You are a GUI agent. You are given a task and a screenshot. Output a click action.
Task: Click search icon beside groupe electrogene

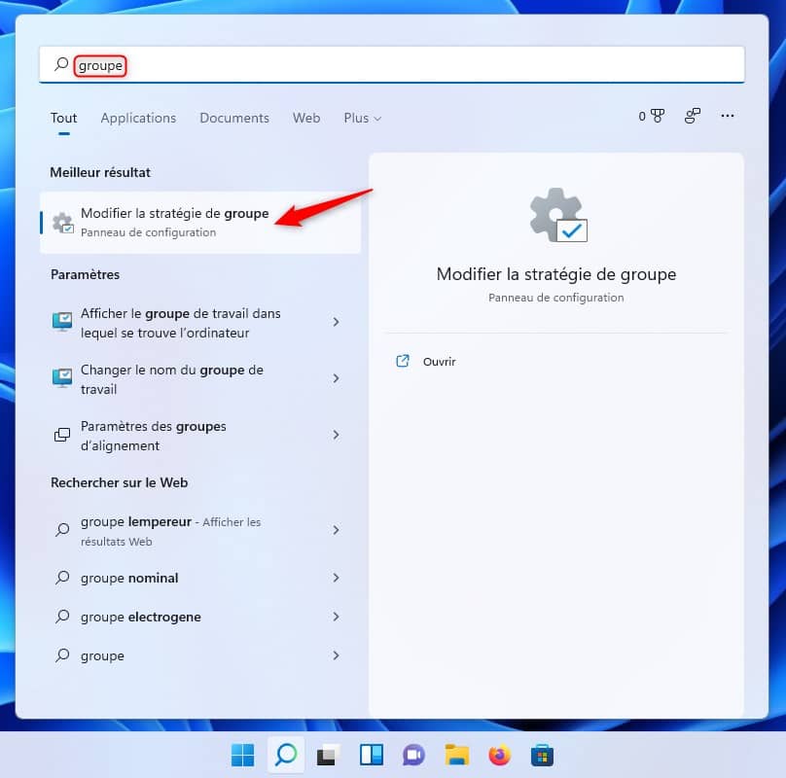click(x=62, y=617)
